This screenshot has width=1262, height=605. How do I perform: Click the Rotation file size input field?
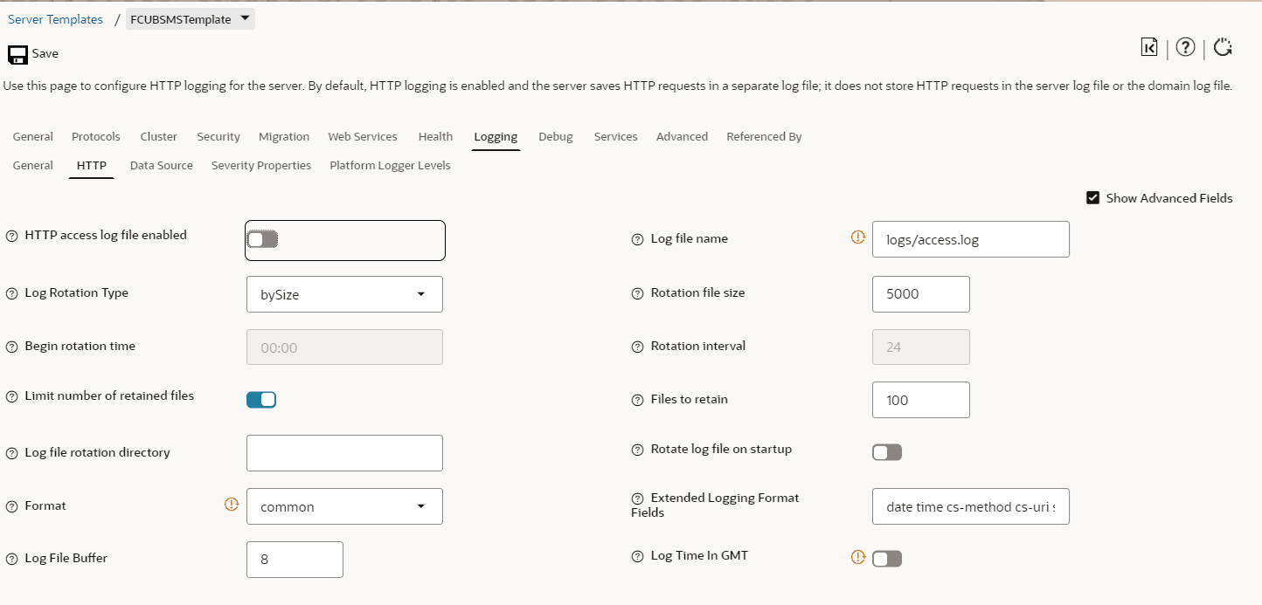[920, 294]
